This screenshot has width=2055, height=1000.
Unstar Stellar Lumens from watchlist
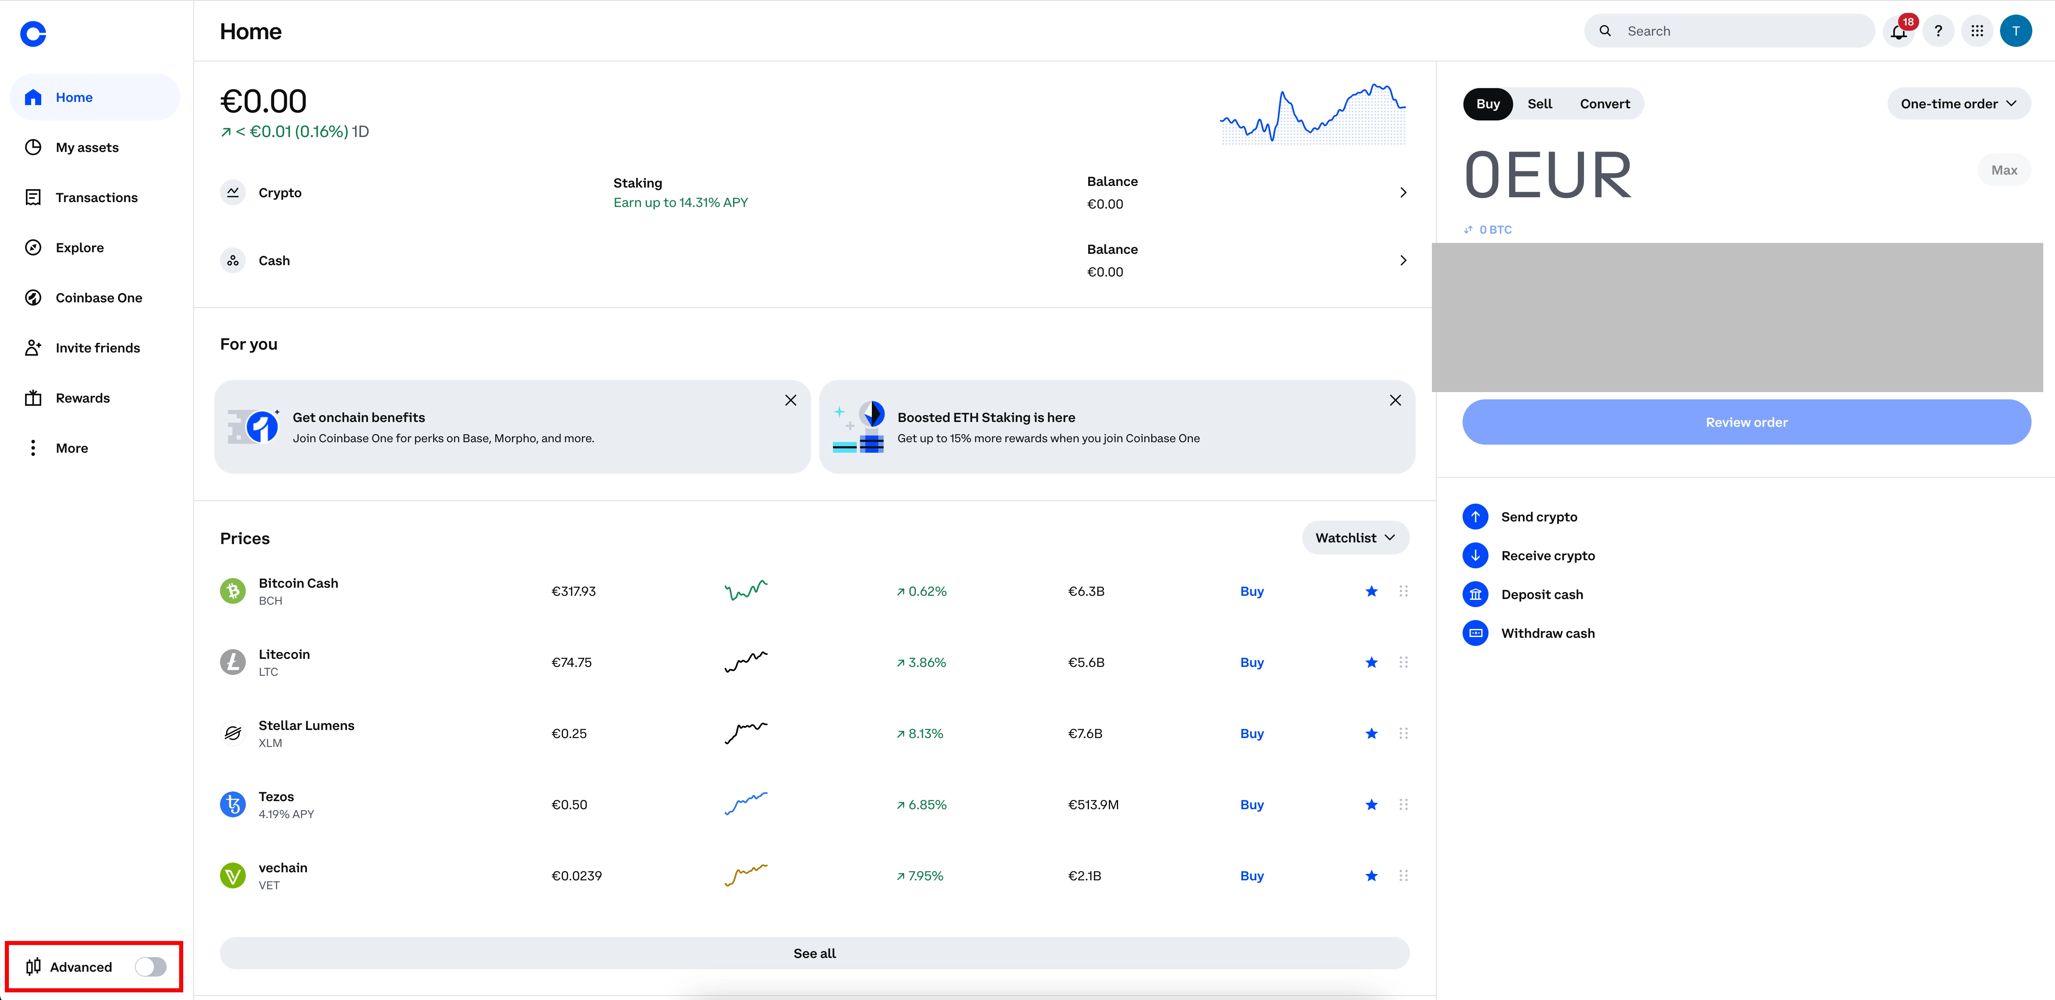point(1371,734)
